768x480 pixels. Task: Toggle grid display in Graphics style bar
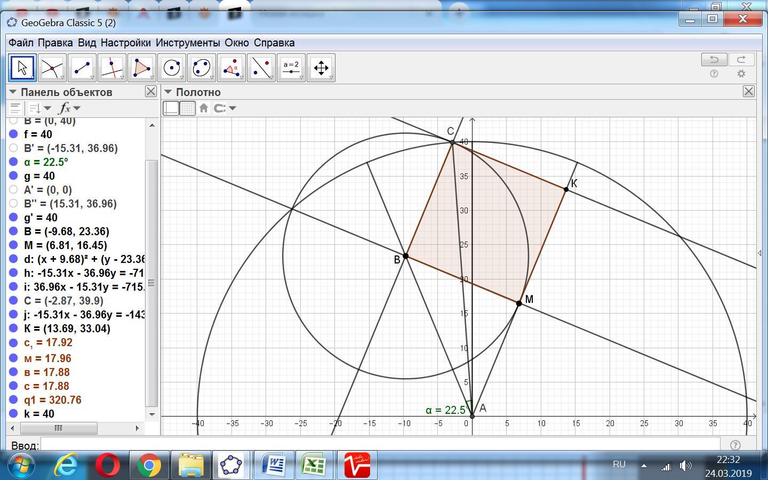[187, 108]
